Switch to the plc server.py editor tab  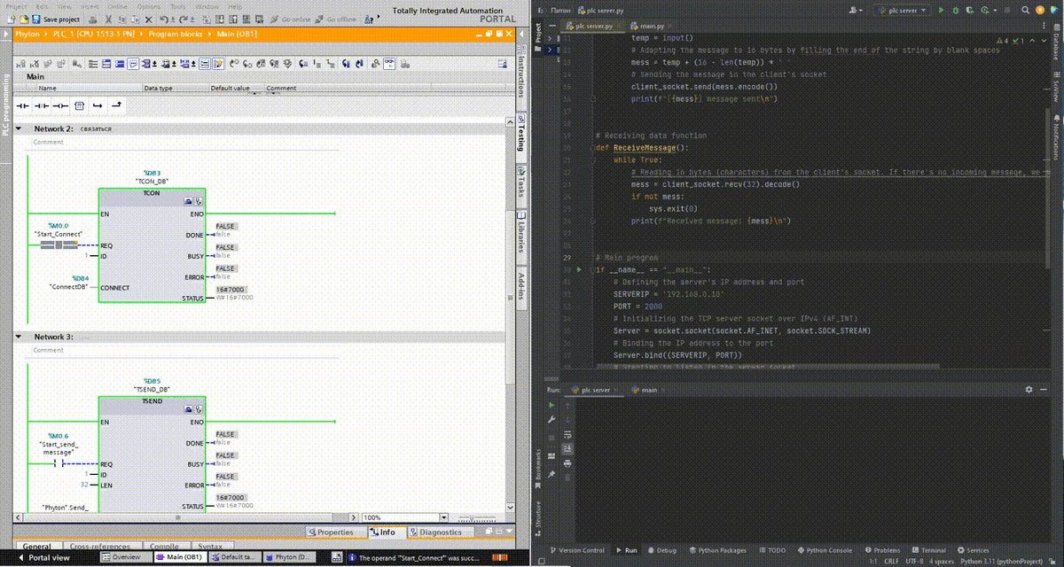[x=595, y=27]
